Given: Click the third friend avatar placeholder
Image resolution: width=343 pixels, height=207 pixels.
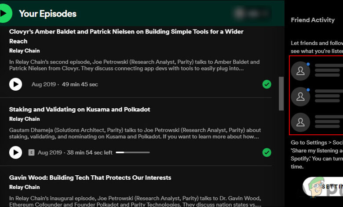Looking at the screenshot, I should (x=300, y=121).
